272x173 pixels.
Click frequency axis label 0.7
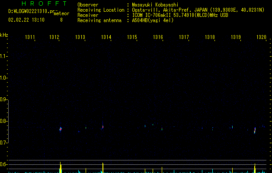pos(3,143)
